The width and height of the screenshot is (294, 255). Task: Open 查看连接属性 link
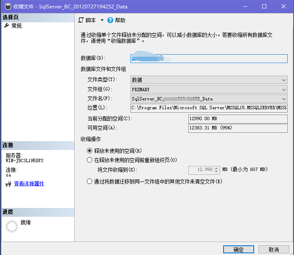(x=29, y=184)
